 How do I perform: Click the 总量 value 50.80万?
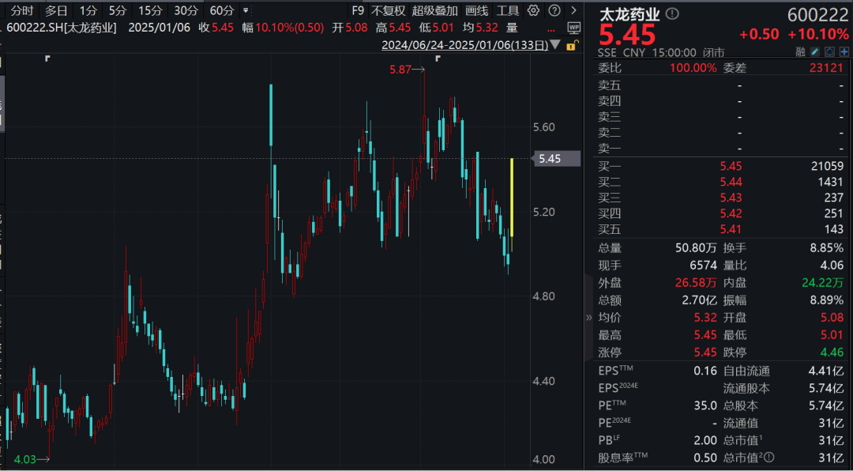tap(695, 248)
